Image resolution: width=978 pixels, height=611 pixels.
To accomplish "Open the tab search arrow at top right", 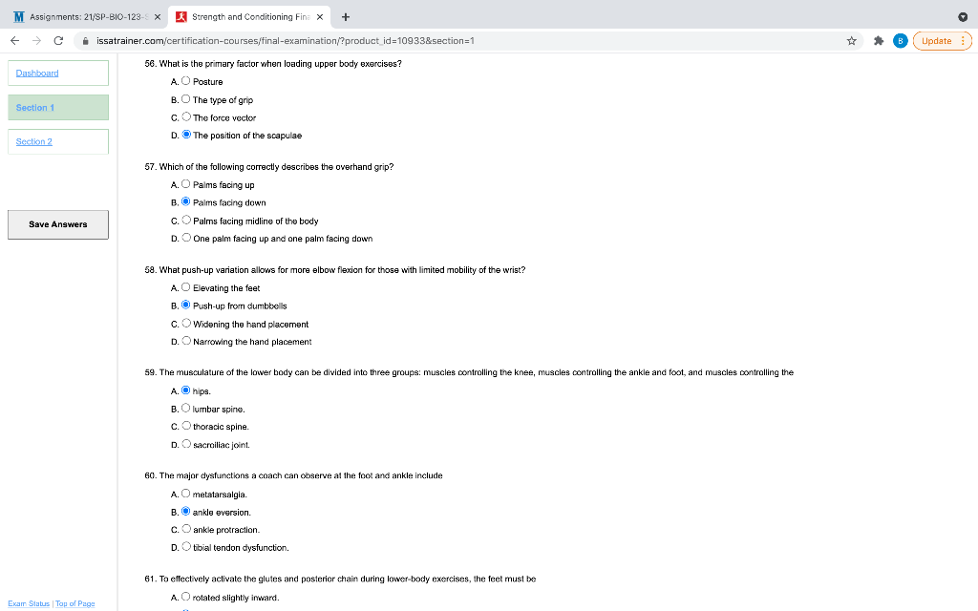I will coord(963,17).
